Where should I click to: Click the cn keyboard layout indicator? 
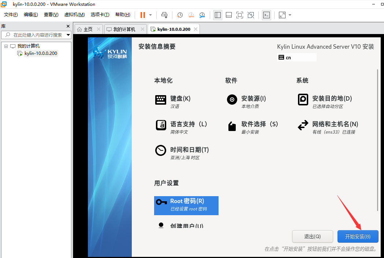297,57
